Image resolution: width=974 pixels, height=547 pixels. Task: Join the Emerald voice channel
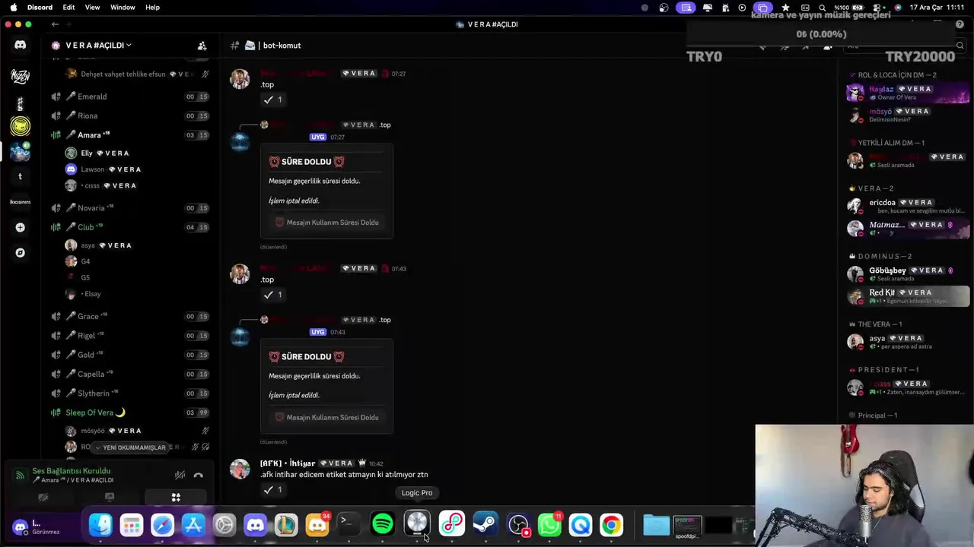point(129,96)
